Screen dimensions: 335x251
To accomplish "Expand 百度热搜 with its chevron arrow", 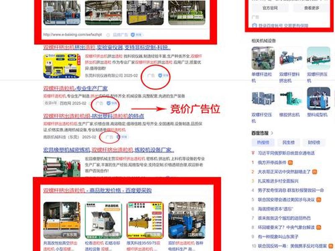I will tap(272, 133).
